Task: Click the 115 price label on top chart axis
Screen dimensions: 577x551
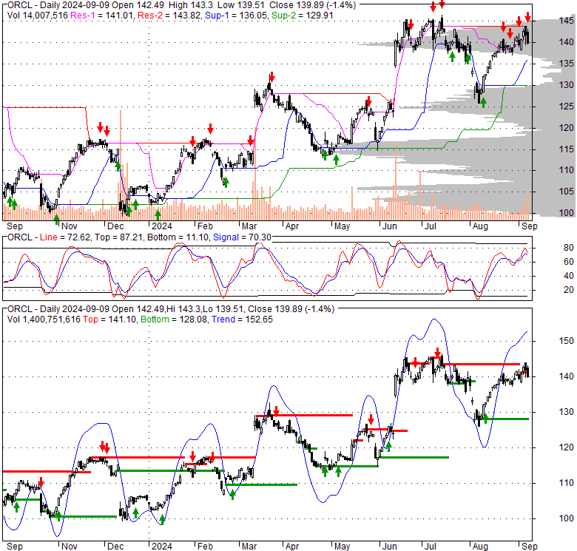Action: (x=567, y=149)
